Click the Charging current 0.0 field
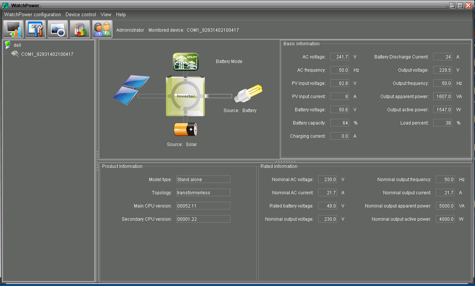The image size is (475, 286). pyautogui.click(x=340, y=136)
